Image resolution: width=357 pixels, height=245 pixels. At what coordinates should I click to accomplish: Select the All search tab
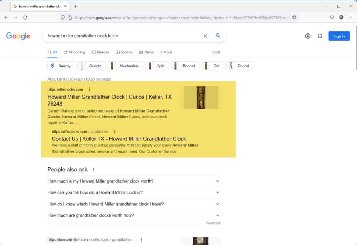[x=52, y=52]
